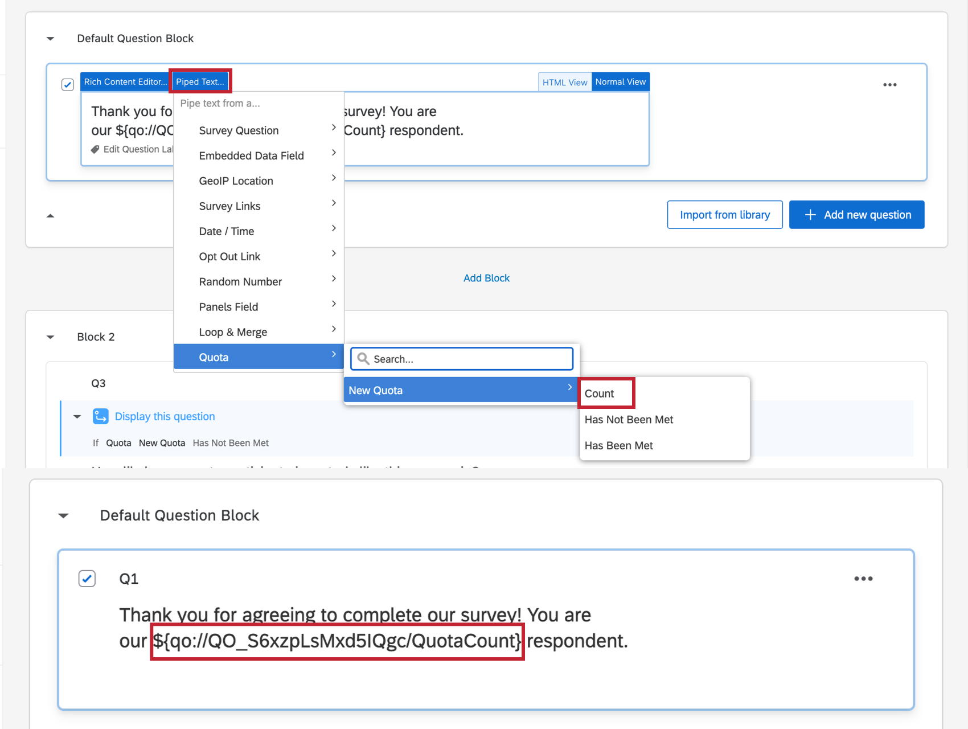Open the ellipsis menu on the top question
Screen dimensions: 968x729
[890, 84]
